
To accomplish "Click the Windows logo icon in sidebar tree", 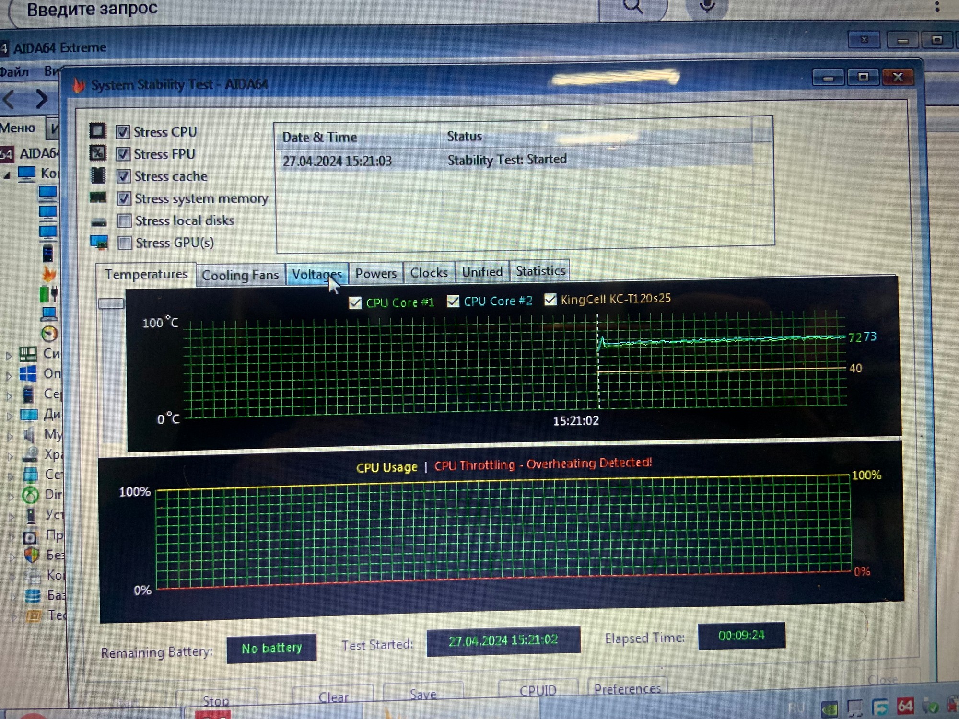I will tap(28, 374).
